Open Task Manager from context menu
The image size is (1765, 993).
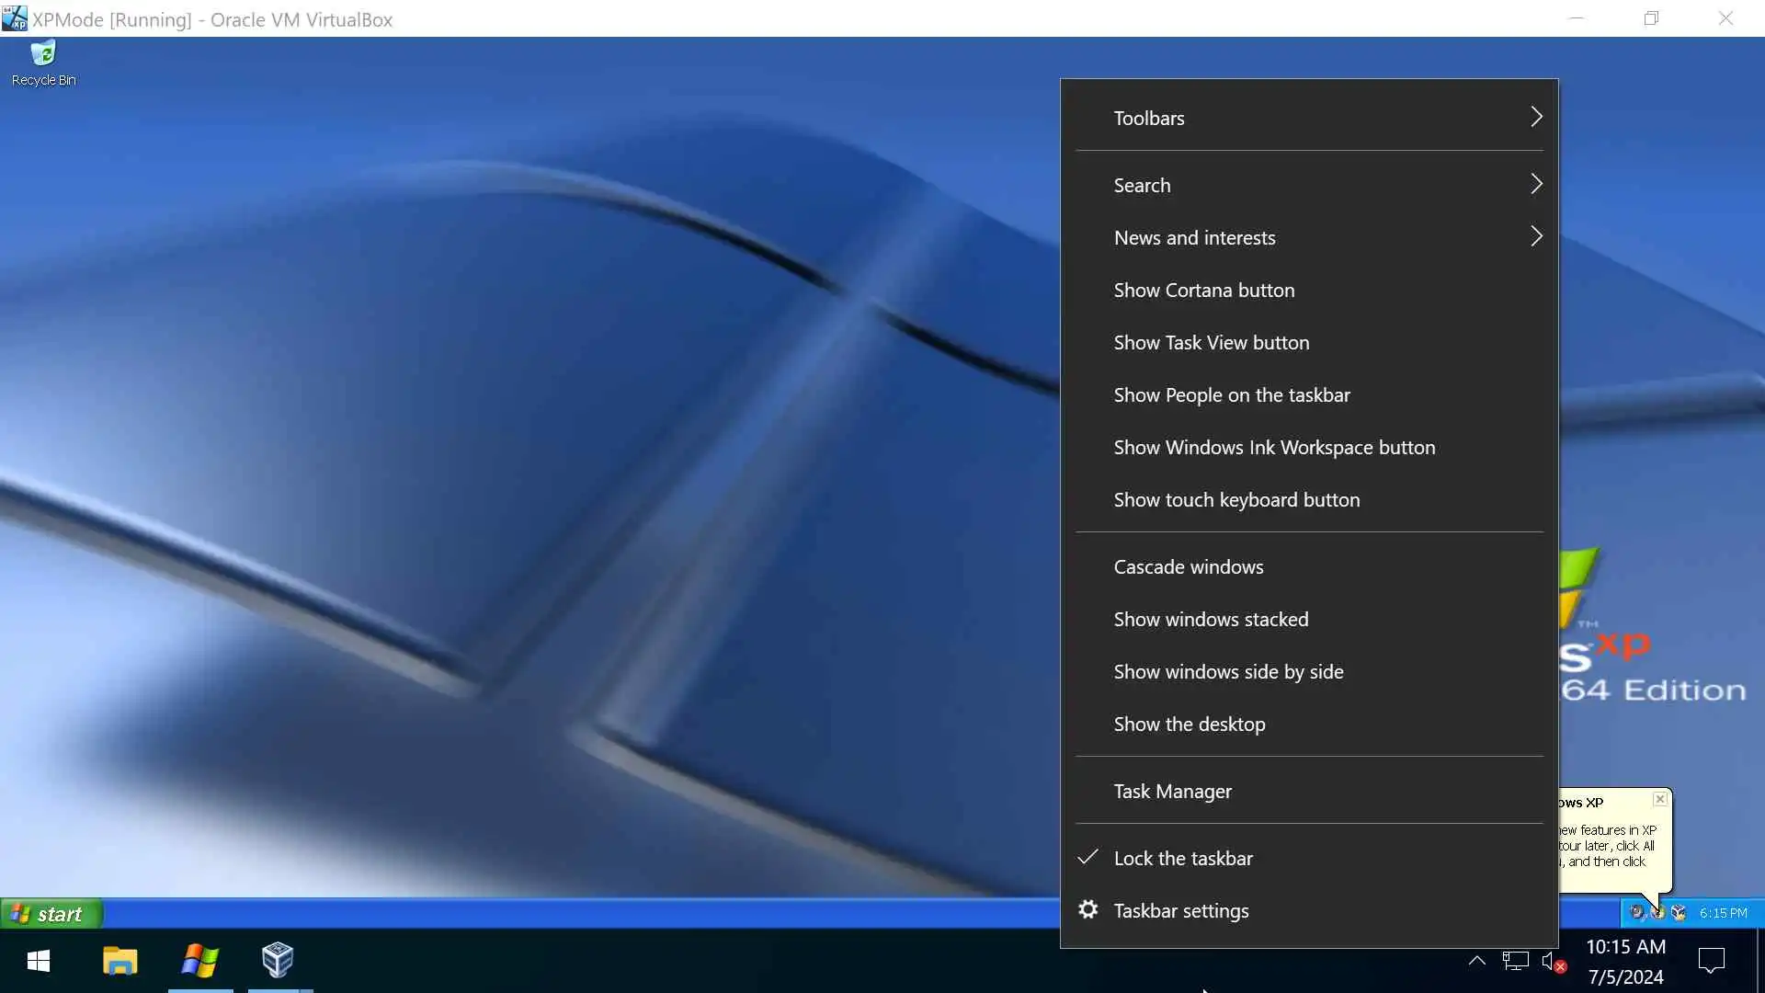point(1172,791)
